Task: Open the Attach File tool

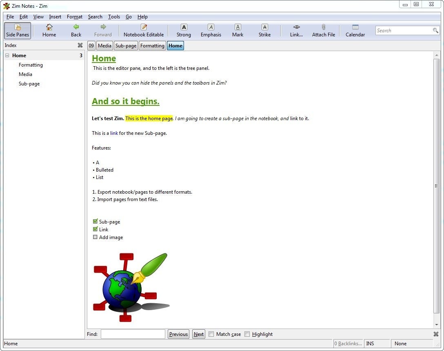Action: [x=323, y=31]
